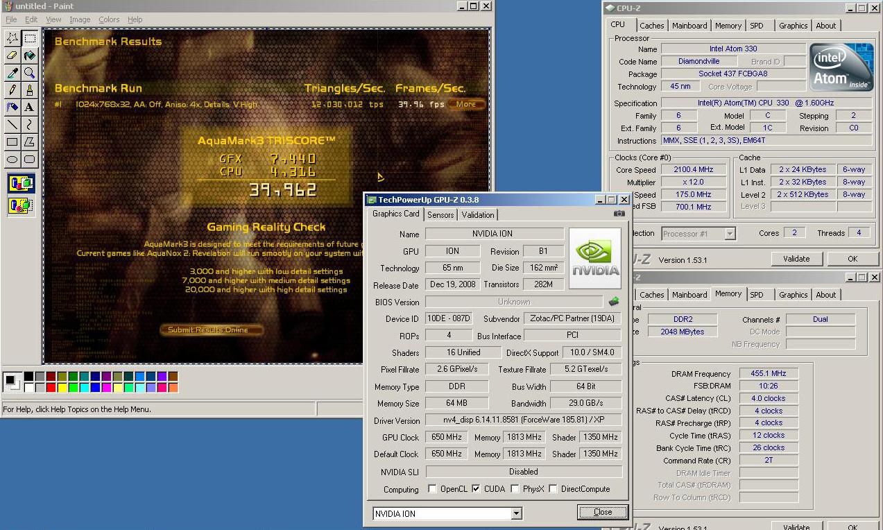Screen dimensions: 883x530
Task: Pick the yellow color swatch
Action: coord(62,387)
